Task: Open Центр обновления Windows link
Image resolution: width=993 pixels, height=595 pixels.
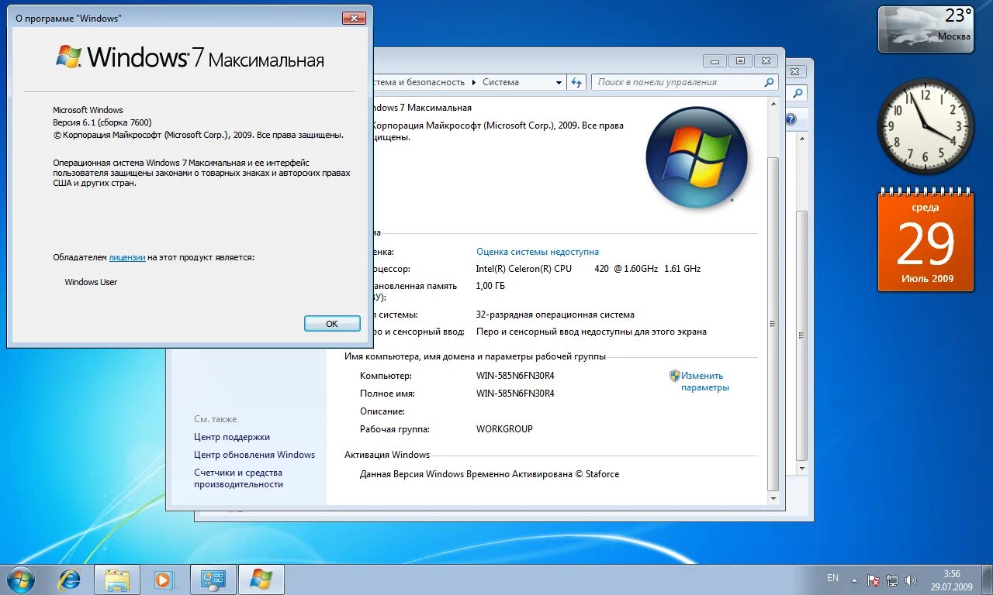Action: coord(254,455)
